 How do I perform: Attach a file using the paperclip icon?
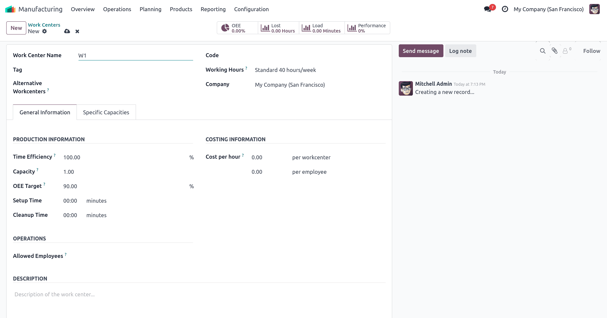555,51
